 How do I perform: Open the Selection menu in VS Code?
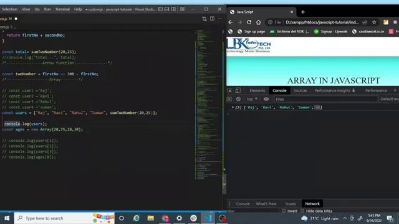click(10, 9)
